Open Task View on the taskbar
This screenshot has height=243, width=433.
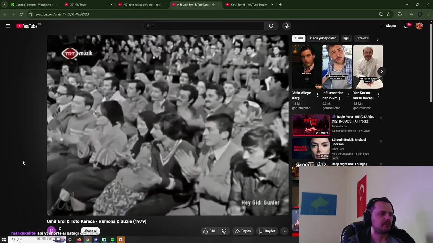point(70,240)
